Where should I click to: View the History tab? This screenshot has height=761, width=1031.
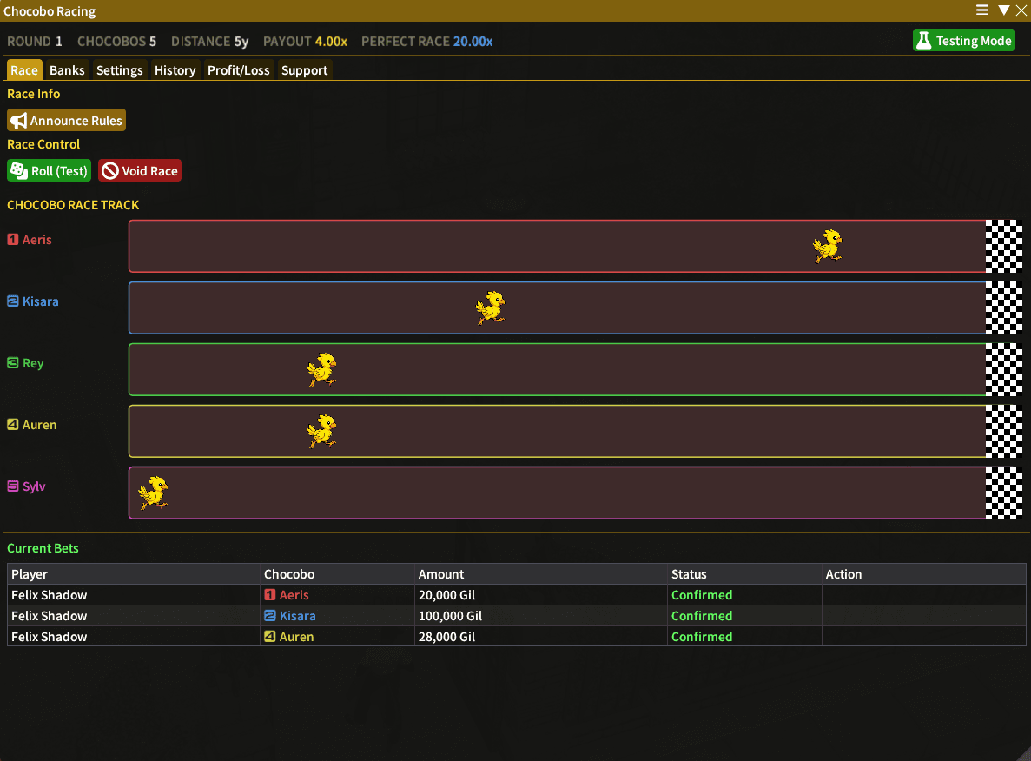click(175, 70)
